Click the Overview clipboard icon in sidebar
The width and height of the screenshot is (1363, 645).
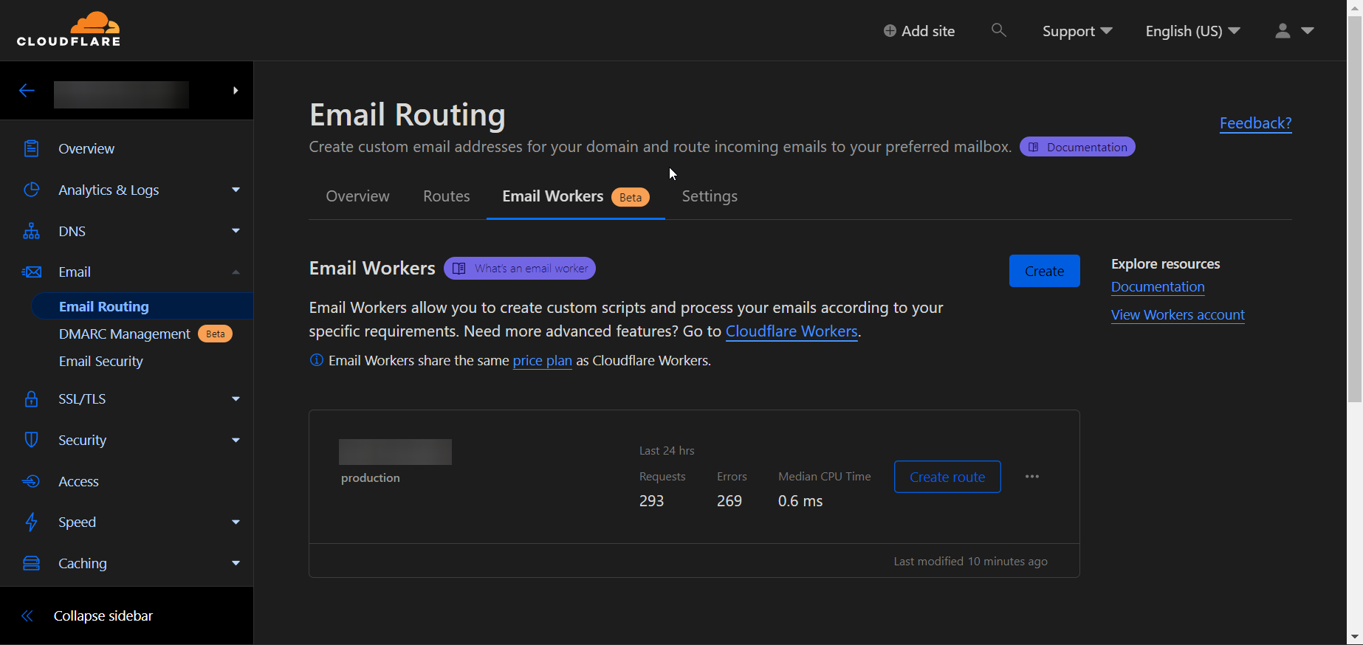[x=31, y=148]
